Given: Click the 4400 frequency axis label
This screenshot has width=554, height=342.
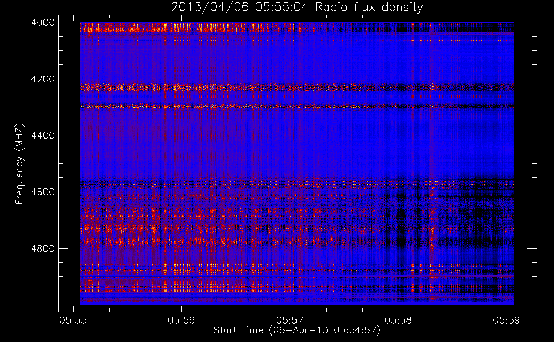Looking at the screenshot, I should click(x=43, y=135).
